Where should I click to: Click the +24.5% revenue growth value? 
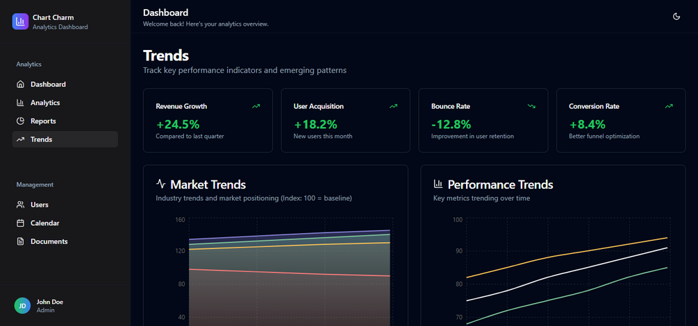pyautogui.click(x=178, y=124)
